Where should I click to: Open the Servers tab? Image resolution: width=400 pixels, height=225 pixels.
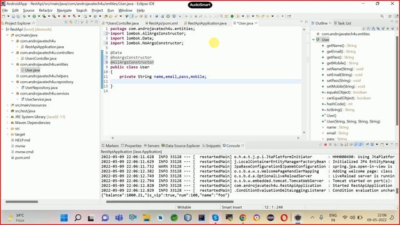click(151, 146)
